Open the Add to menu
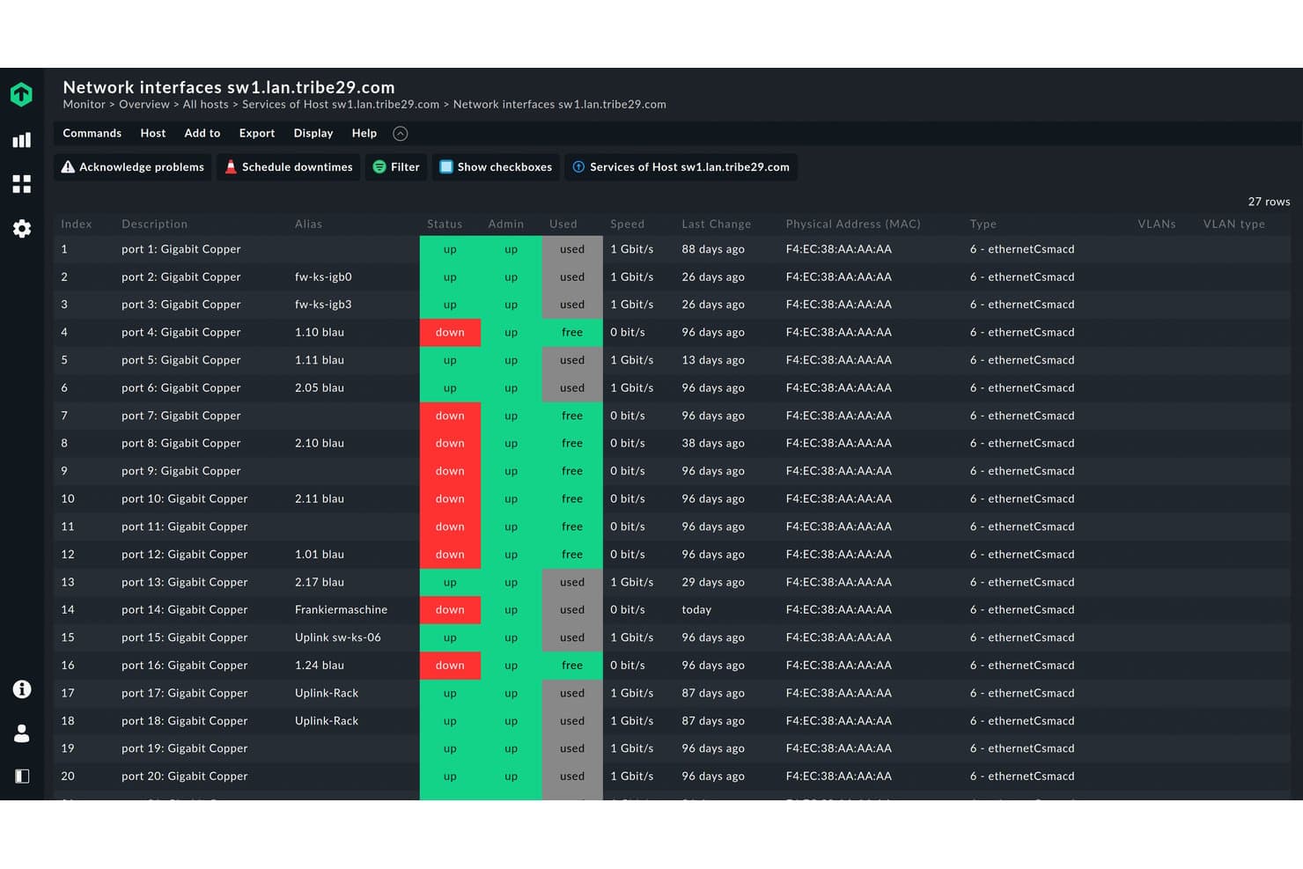This screenshot has width=1303, height=869. [202, 133]
